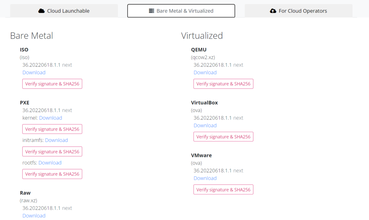Image resolution: width=369 pixels, height=220 pixels.
Task: Click the cloud upload icon on Cloud Operators tab
Action: point(273,11)
